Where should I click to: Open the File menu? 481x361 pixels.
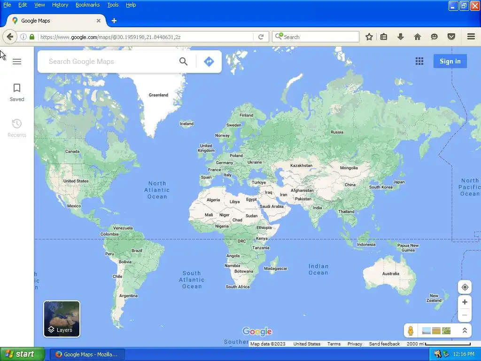(7, 5)
